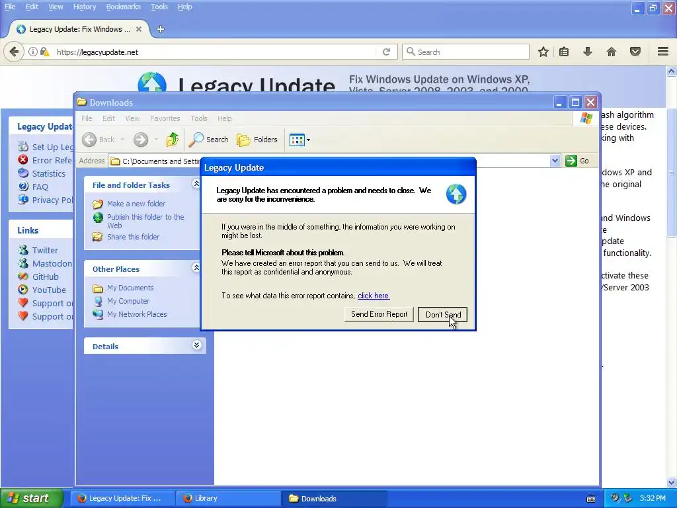Open GitHub link in Links sidebar
The image size is (677, 508).
[x=46, y=277]
